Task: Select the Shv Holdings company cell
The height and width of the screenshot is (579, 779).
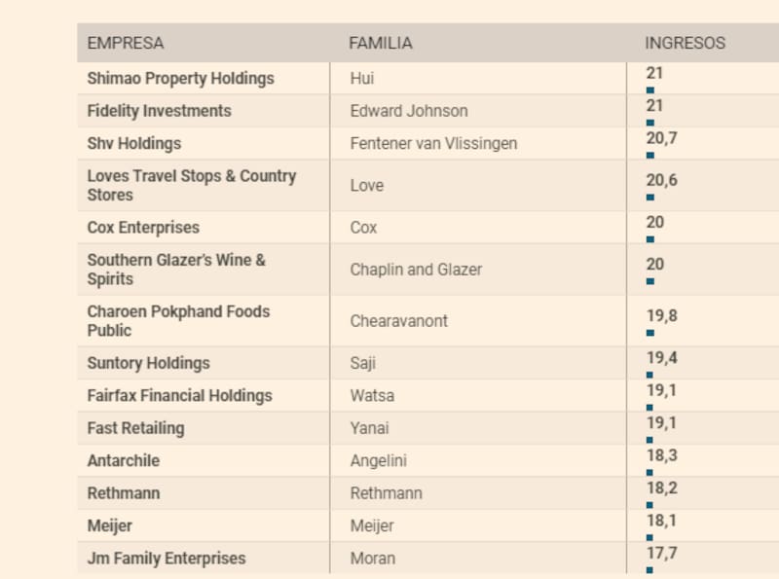Action: [134, 143]
